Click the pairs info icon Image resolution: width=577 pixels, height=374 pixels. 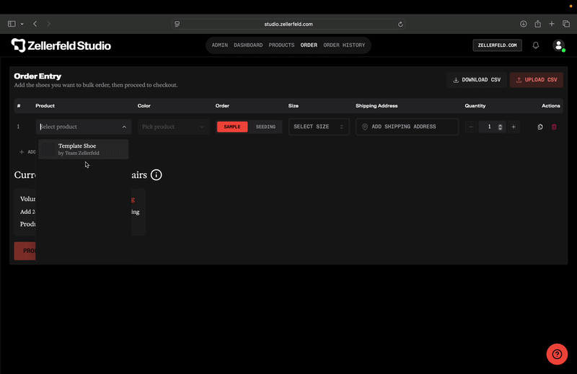pos(156,174)
